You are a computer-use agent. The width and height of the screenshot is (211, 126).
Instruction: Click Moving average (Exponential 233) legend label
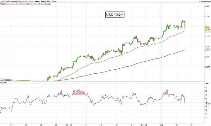[39, 4]
